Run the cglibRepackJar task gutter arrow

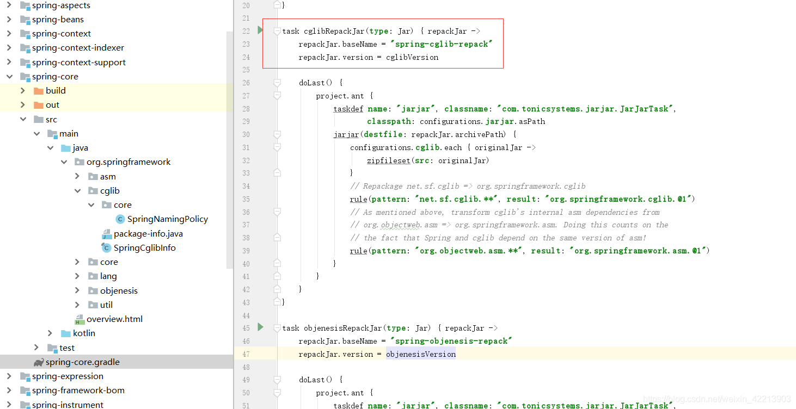(260, 30)
